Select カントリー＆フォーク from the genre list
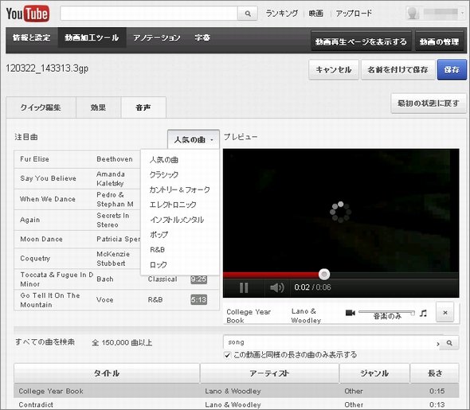This screenshot has width=470, height=410. (179, 189)
